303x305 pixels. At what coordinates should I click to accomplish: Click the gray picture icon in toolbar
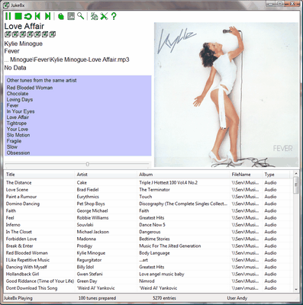point(71,16)
